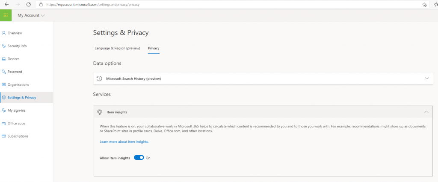Collapse the Item insights section

426,112
